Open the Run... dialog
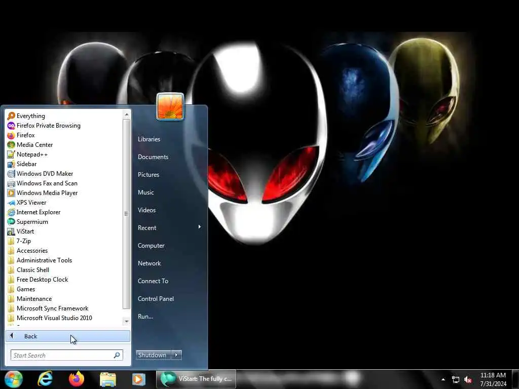519x389 pixels. tap(145, 316)
